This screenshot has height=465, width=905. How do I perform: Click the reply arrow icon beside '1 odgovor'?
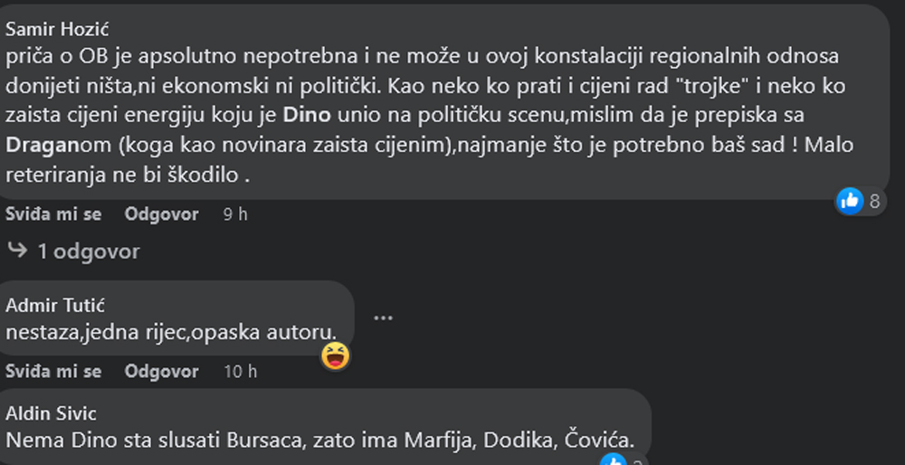18,251
